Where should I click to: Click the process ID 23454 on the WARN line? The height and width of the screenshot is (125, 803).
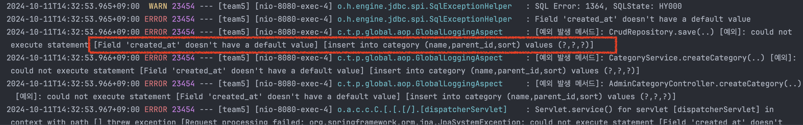[183, 6]
